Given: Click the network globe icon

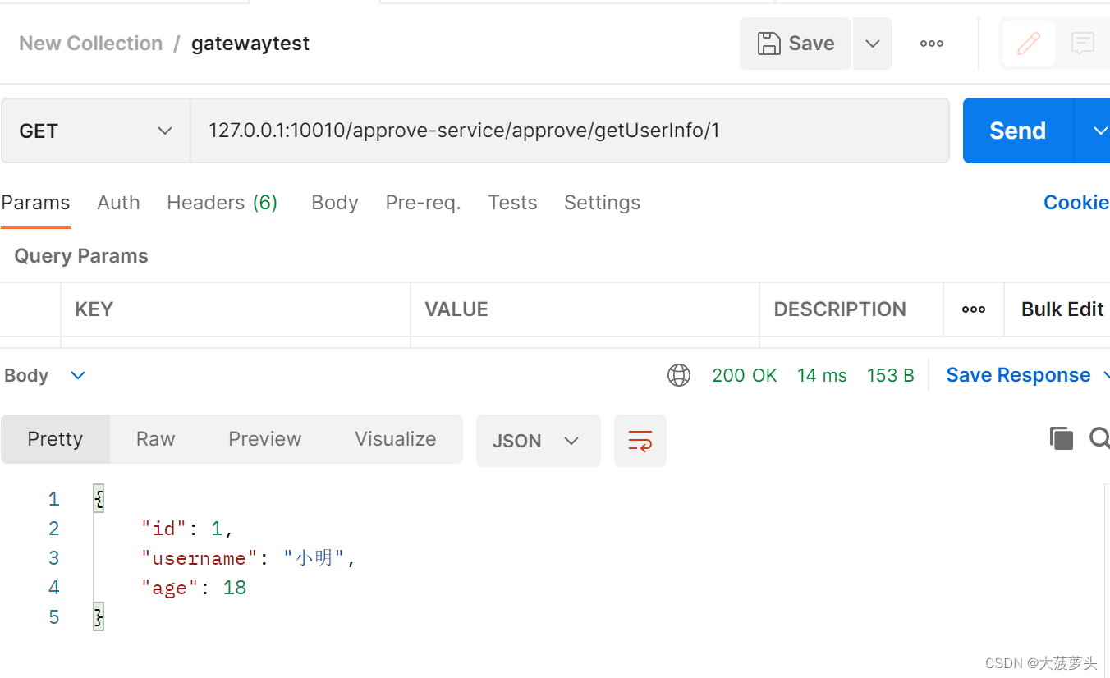Looking at the screenshot, I should 679,375.
